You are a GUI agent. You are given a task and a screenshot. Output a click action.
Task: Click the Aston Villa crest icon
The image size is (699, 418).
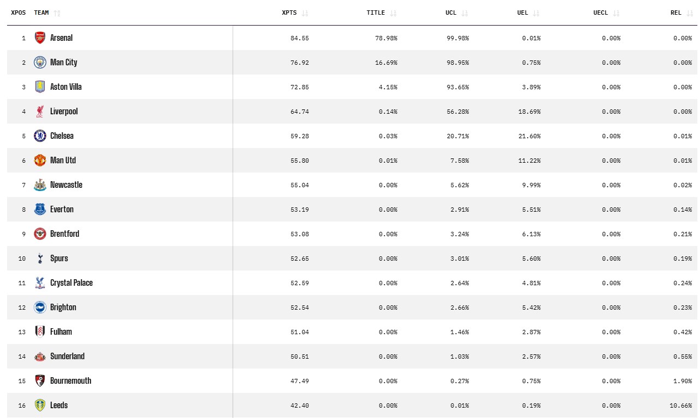pos(40,87)
